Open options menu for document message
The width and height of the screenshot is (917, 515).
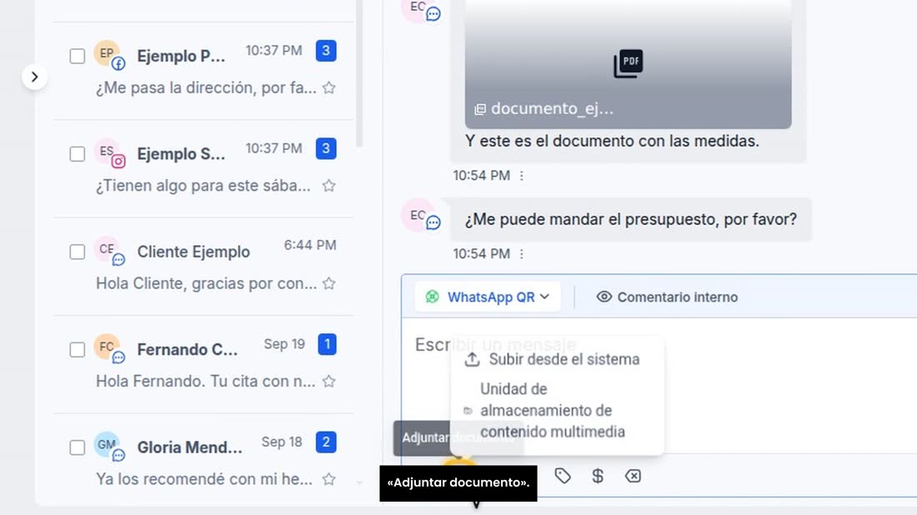(x=522, y=175)
